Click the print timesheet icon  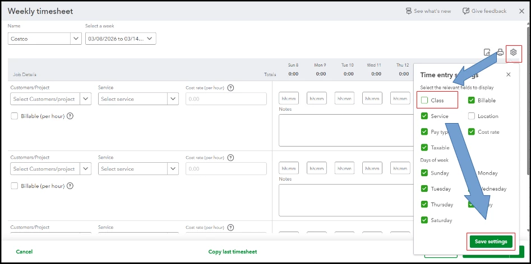[500, 53]
